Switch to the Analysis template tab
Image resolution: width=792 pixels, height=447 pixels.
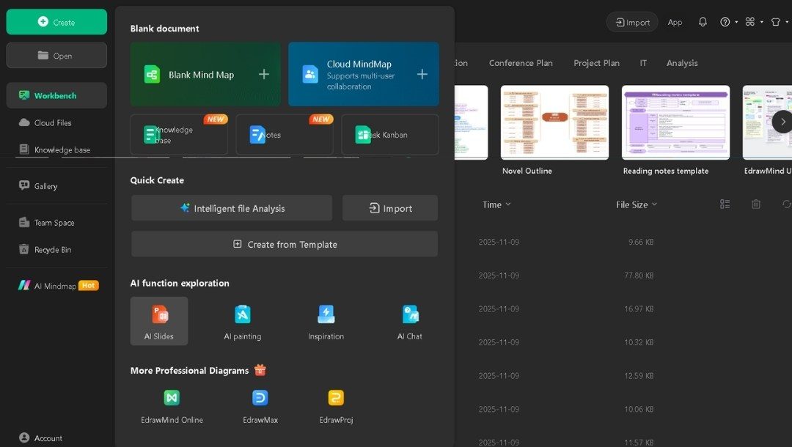tap(682, 63)
